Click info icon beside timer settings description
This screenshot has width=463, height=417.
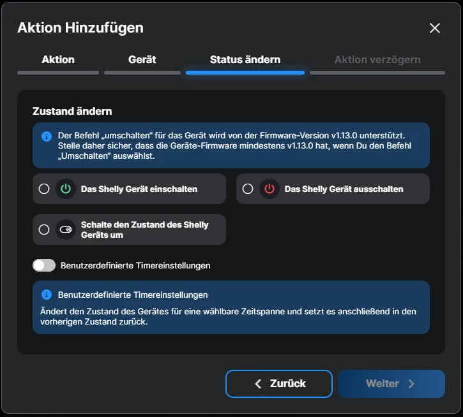pos(46,295)
